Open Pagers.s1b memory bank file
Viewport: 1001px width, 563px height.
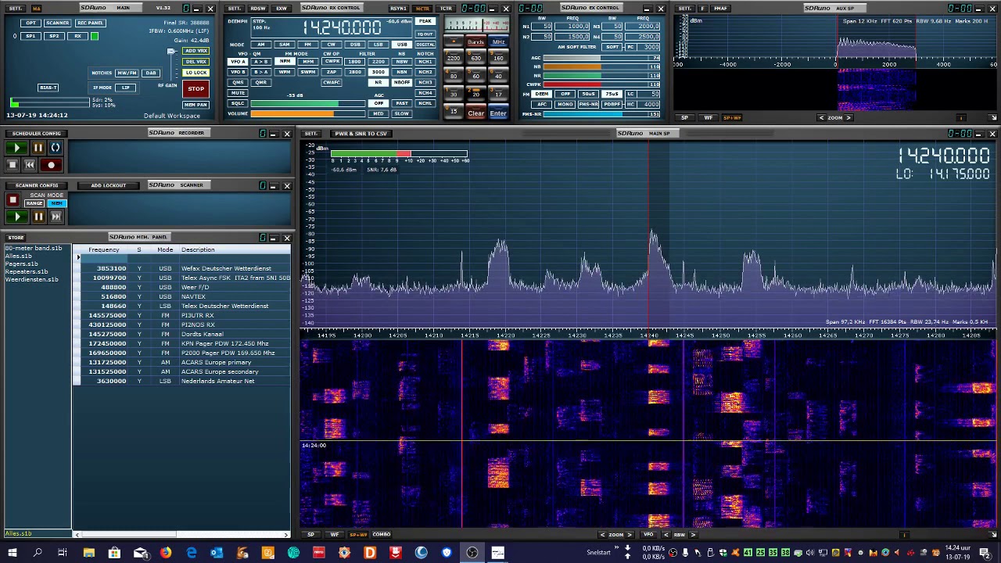coord(21,264)
